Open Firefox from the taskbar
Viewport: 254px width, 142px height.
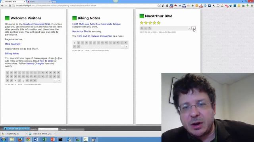[20, 139]
